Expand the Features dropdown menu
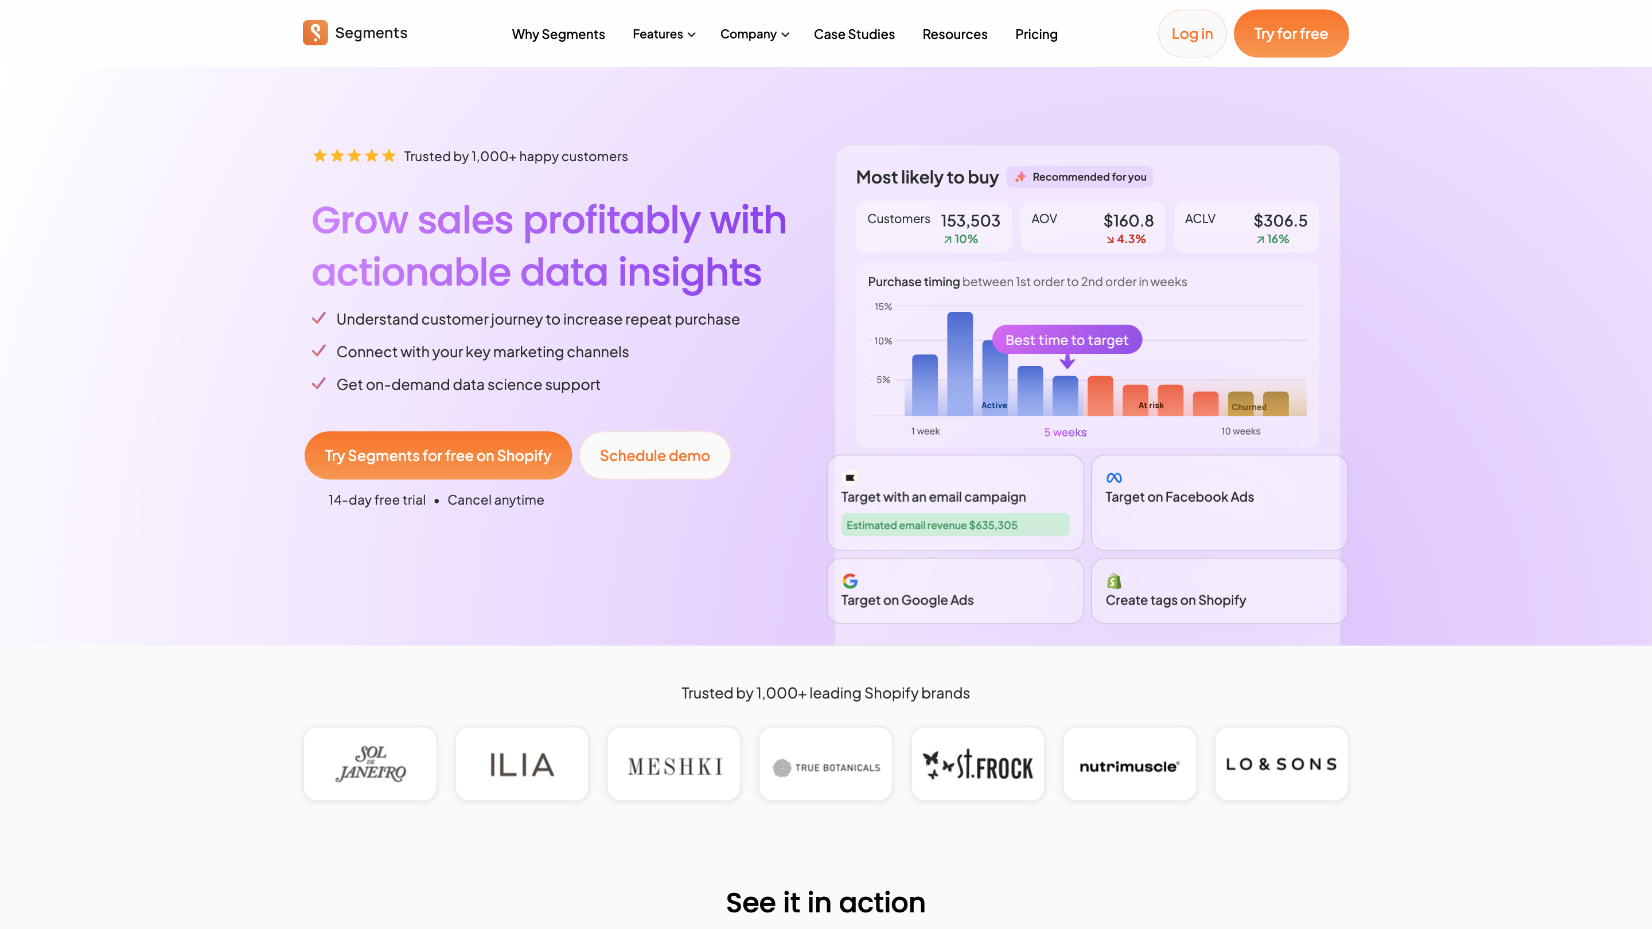This screenshot has height=929, width=1652. pos(664,34)
